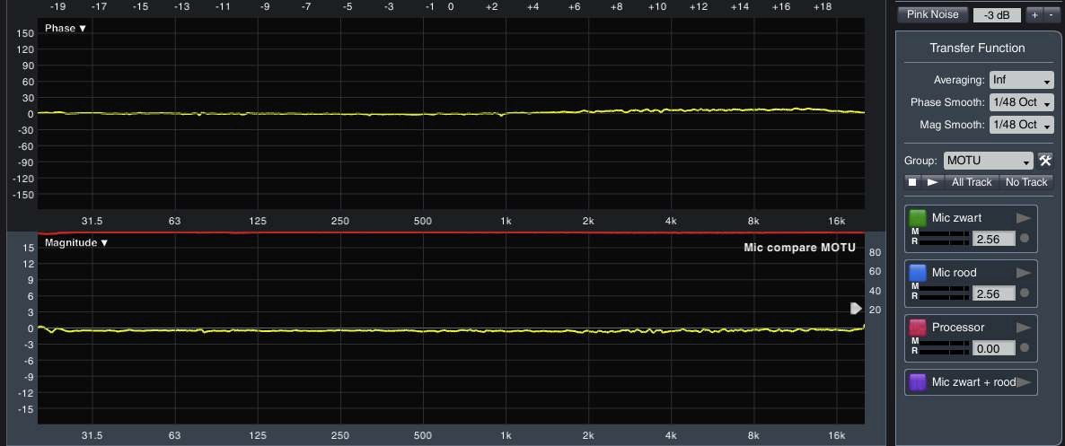This screenshot has width=1065, height=446.
Task: Click the Mic zwart 2.56 delay field
Action: (994, 239)
